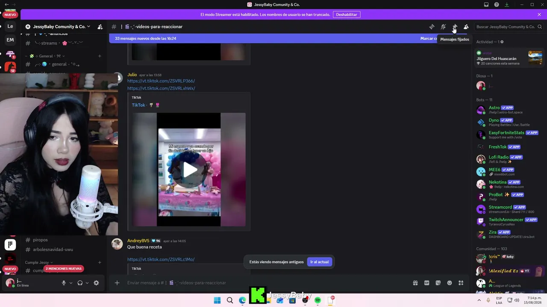Open the TikTok link ZSVRLc1Mo

[x=161, y=259]
